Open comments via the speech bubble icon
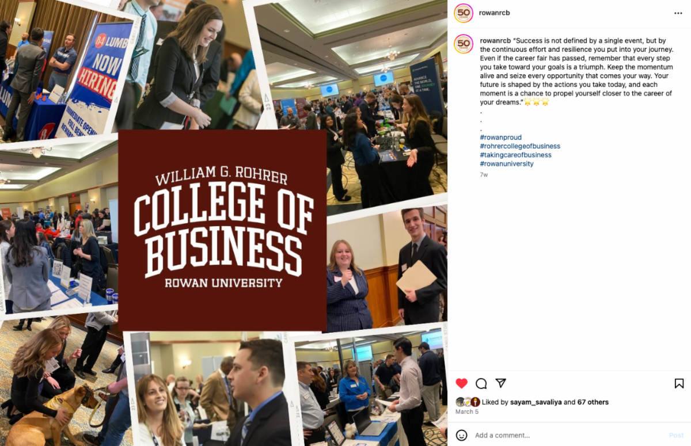The image size is (691, 446). (x=481, y=383)
